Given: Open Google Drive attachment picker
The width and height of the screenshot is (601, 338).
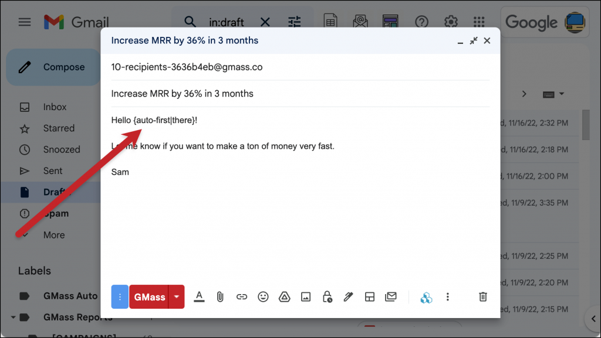Looking at the screenshot, I should 284,297.
